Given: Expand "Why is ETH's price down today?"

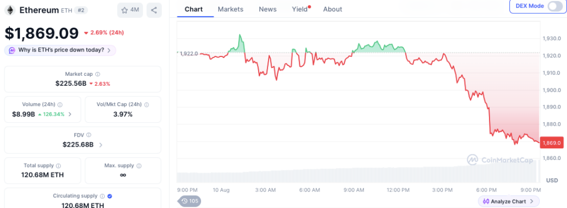Looking at the screenshot, I should [60, 50].
